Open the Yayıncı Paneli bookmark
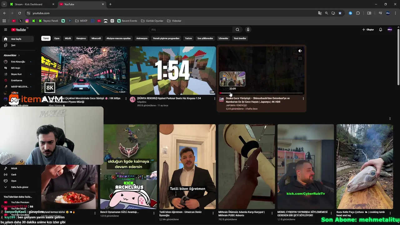Viewport: 400px width, 225px height. pyautogui.click(x=48, y=21)
